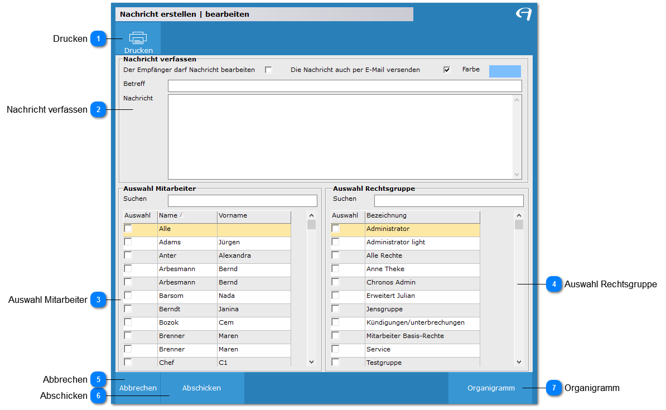Select checkbox for Adams Jürgen
Viewport: 666px width, 410px height.
[x=128, y=242]
